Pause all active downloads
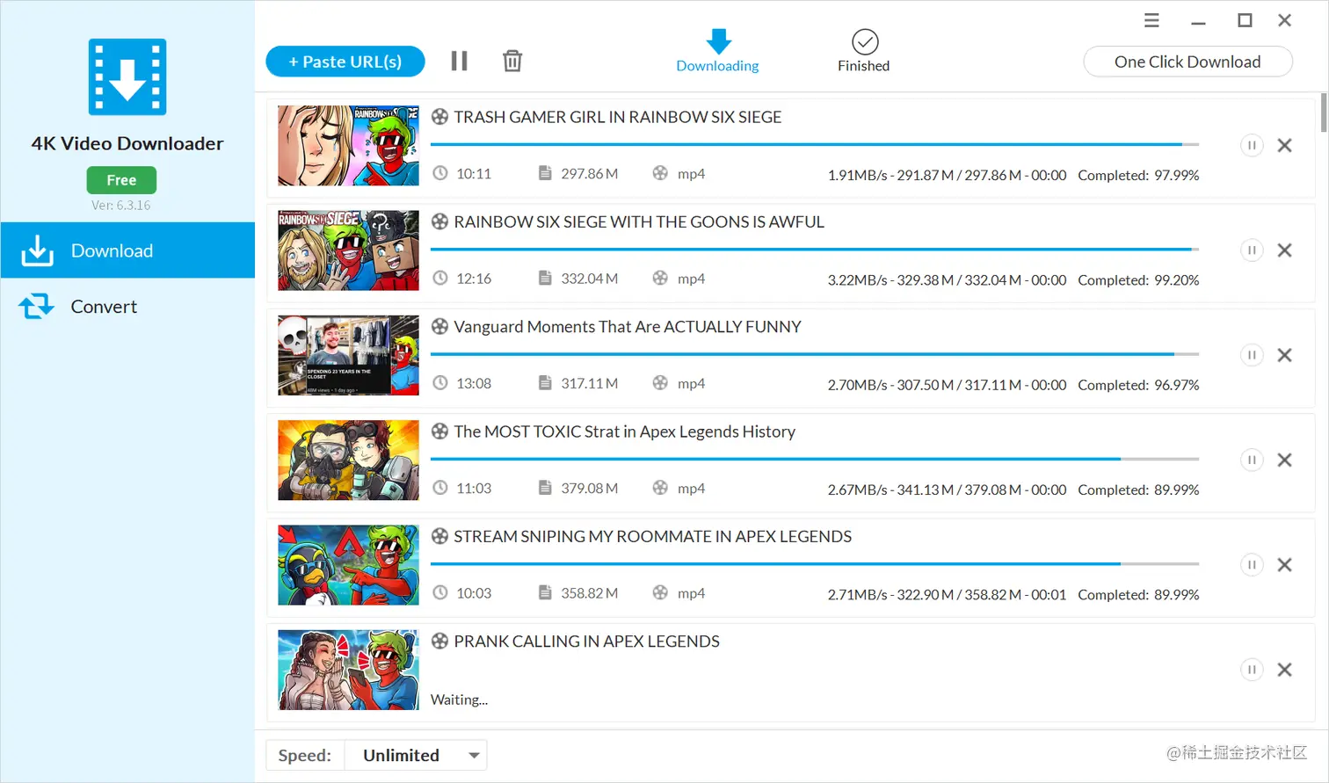This screenshot has width=1329, height=783. tap(459, 61)
